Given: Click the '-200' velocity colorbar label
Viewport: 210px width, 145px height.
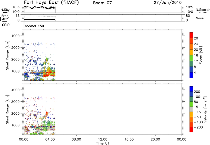Looking at the screenshot, I should [198, 127].
